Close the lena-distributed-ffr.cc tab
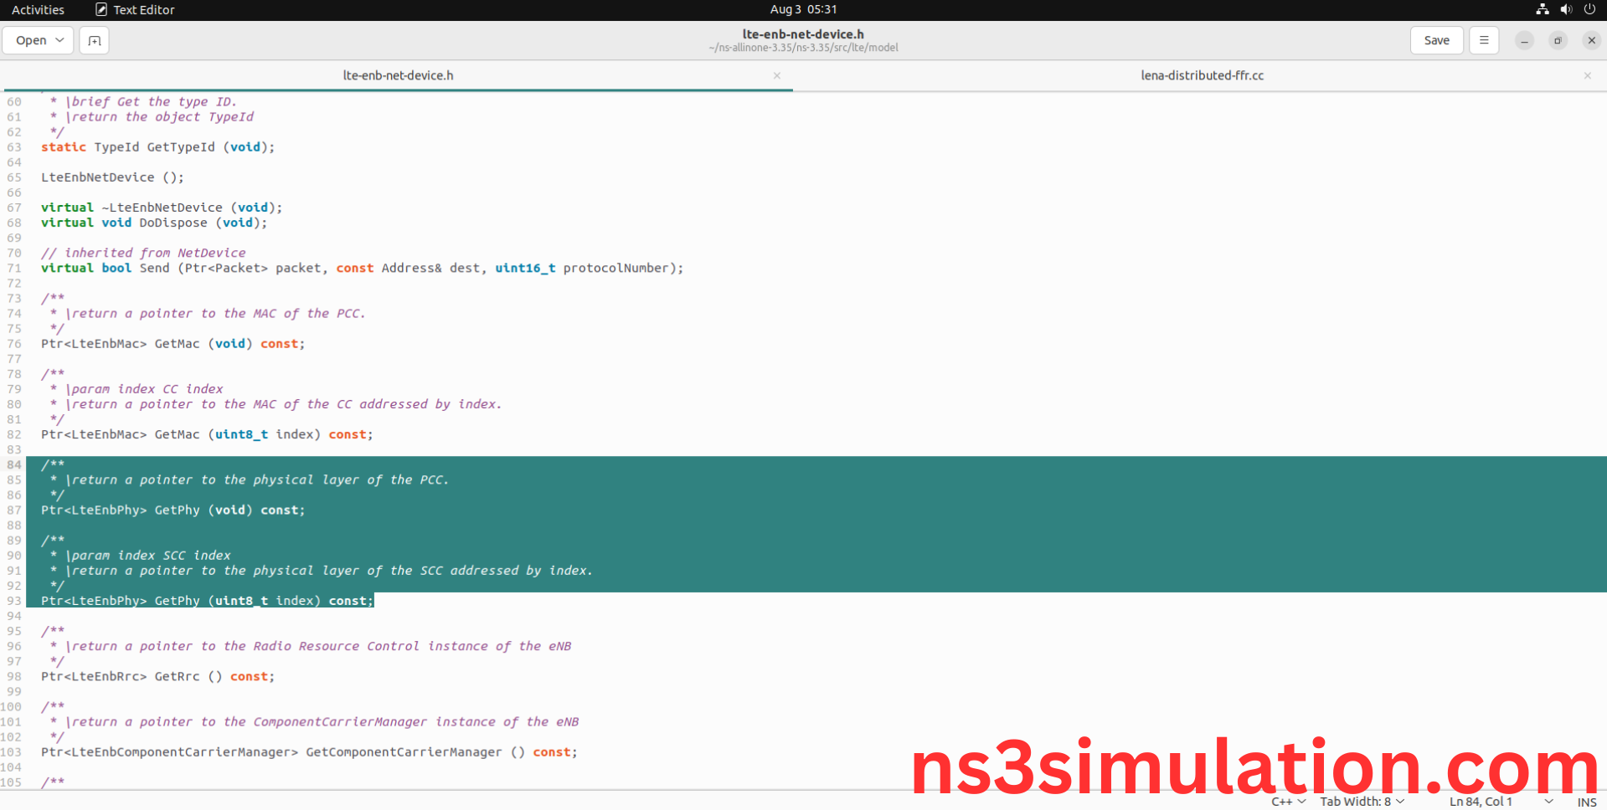1607x810 pixels. (x=1587, y=75)
